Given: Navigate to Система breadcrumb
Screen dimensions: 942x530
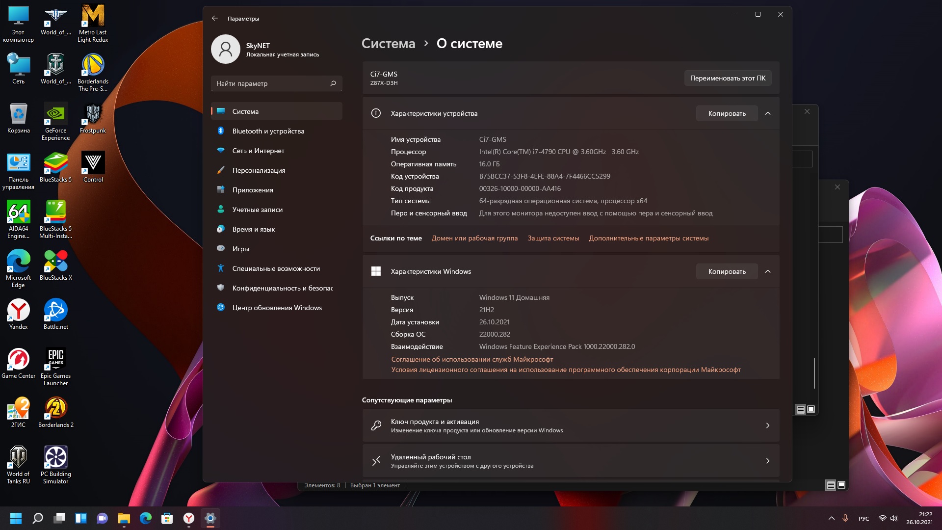Looking at the screenshot, I should pos(388,44).
